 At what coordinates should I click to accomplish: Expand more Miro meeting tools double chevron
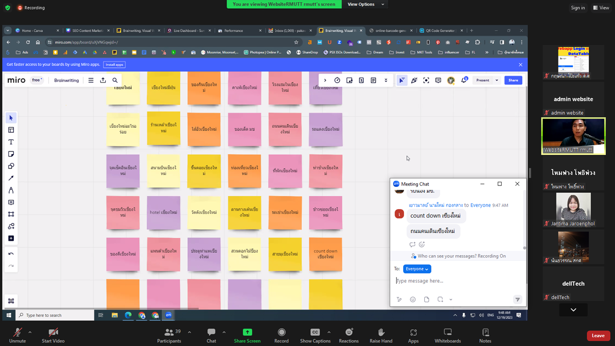point(385,80)
